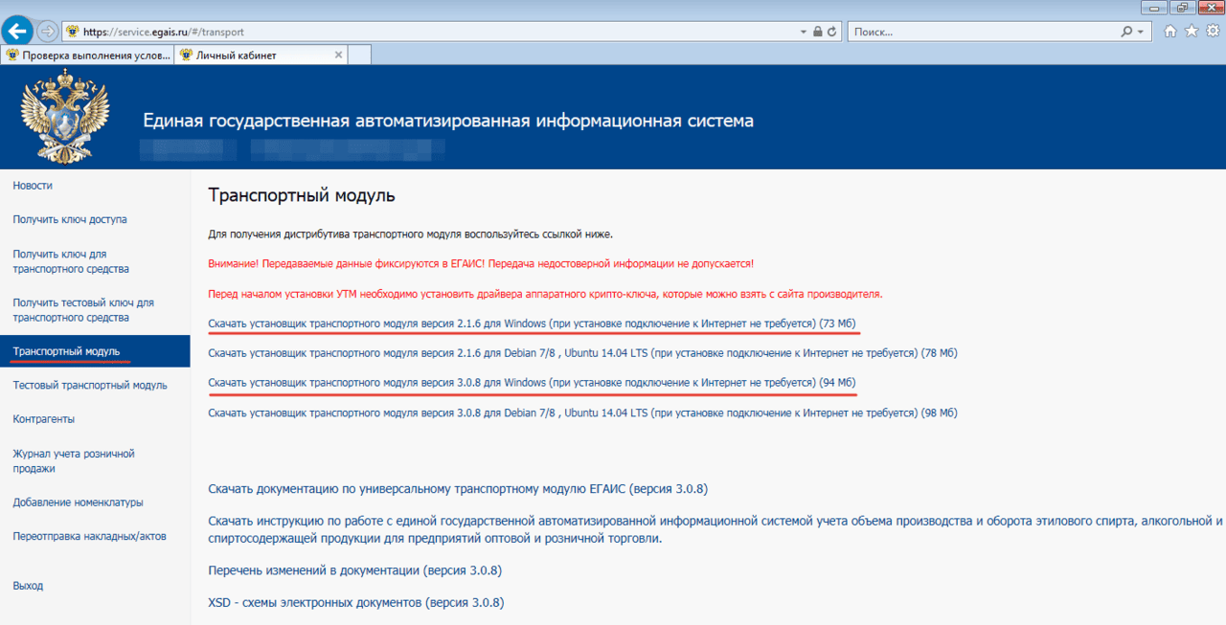Open Получить тестовый ключ для транспортного средства
The height and width of the screenshot is (625, 1226).
click(83, 310)
